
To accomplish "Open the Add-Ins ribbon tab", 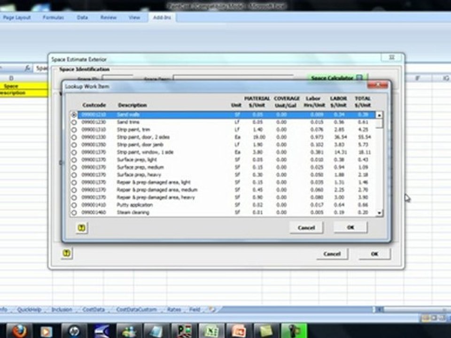I will coord(162,17).
